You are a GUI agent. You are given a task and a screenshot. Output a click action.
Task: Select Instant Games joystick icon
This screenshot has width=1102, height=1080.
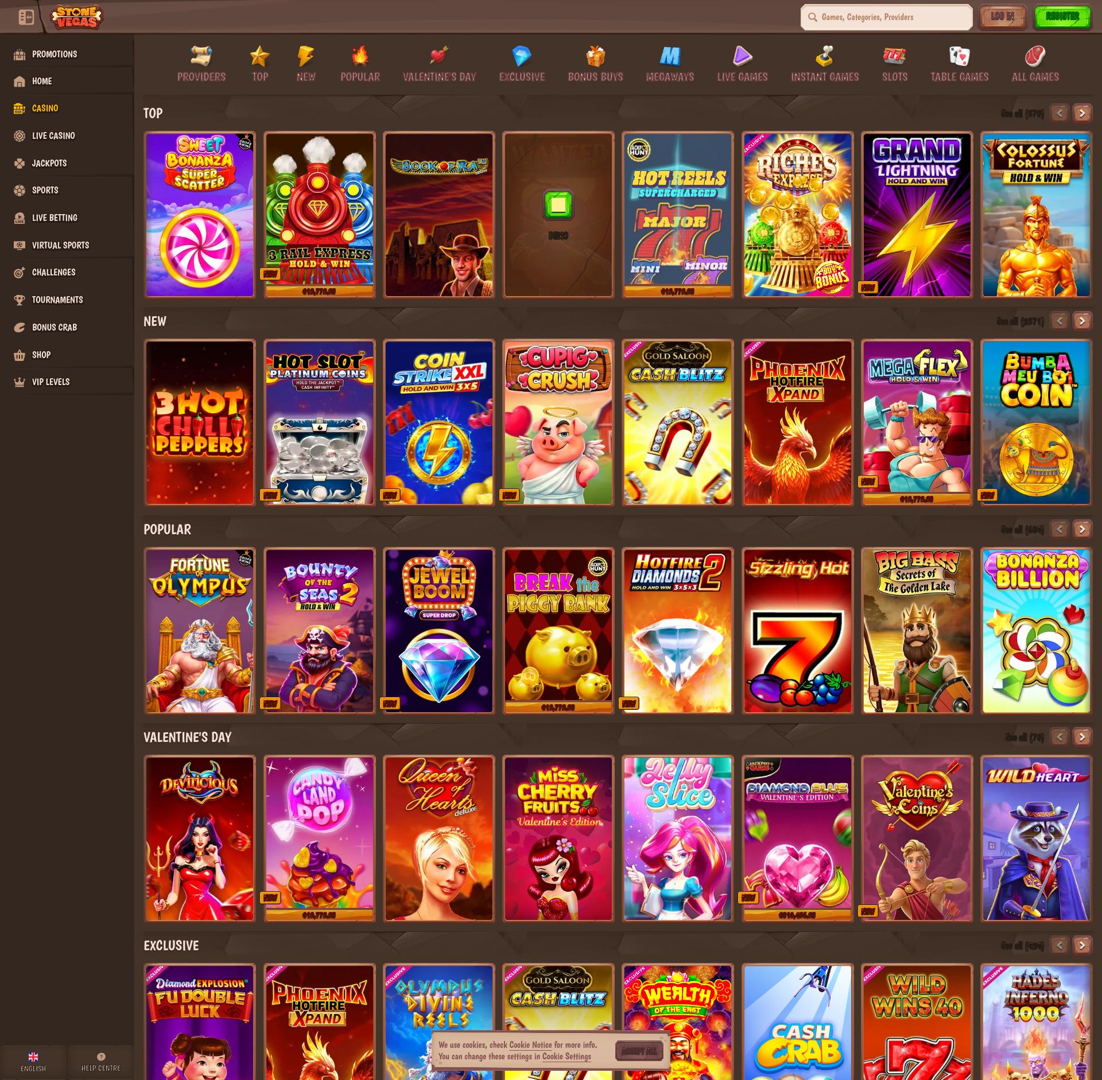[x=824, y=56]
